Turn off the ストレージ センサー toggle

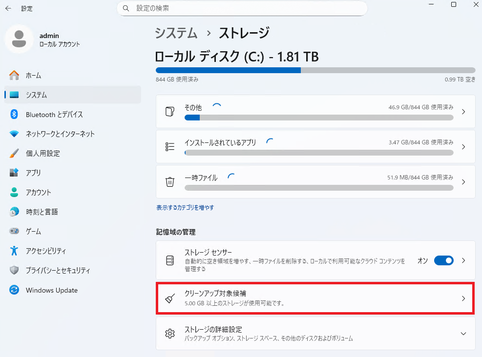pos(443,260)
